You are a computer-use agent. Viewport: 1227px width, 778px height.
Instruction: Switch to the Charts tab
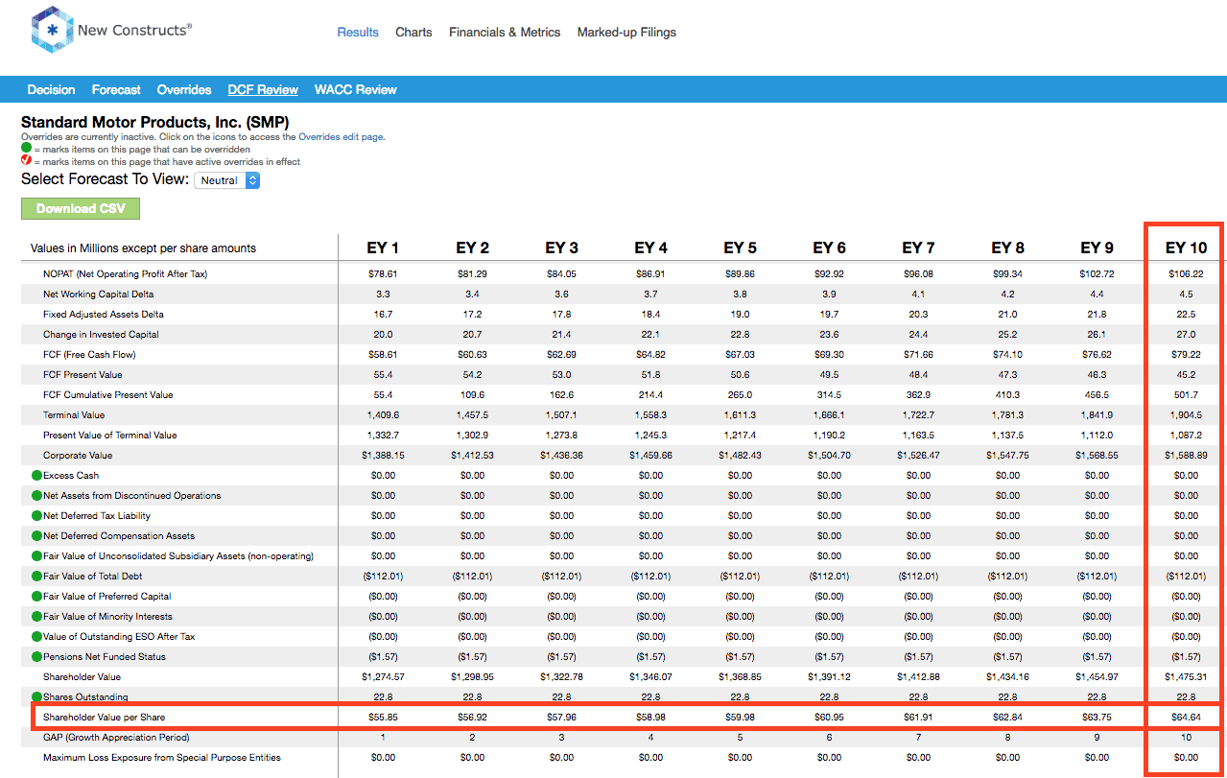(413, 32)
